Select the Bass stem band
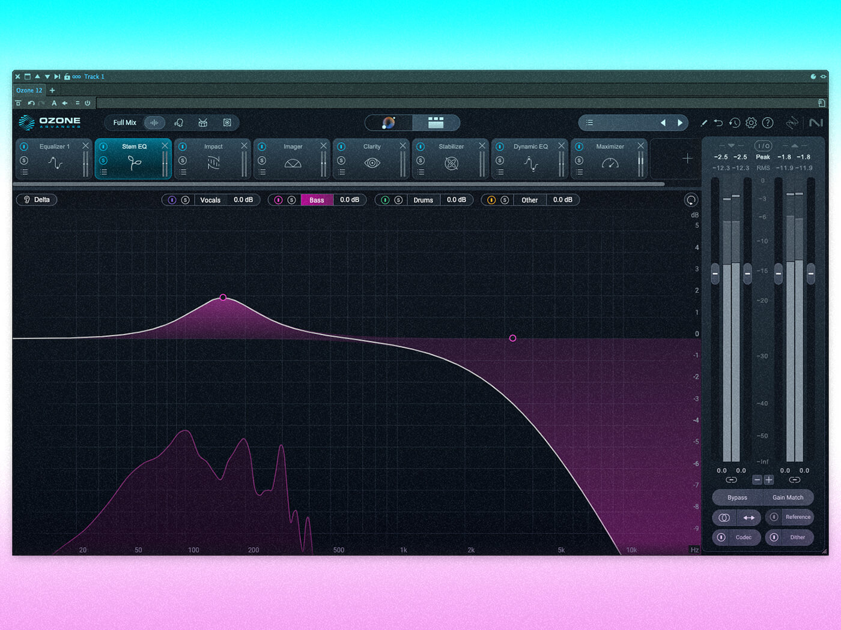This screenshot has height=630, width=841. click(x=317, y=200)
